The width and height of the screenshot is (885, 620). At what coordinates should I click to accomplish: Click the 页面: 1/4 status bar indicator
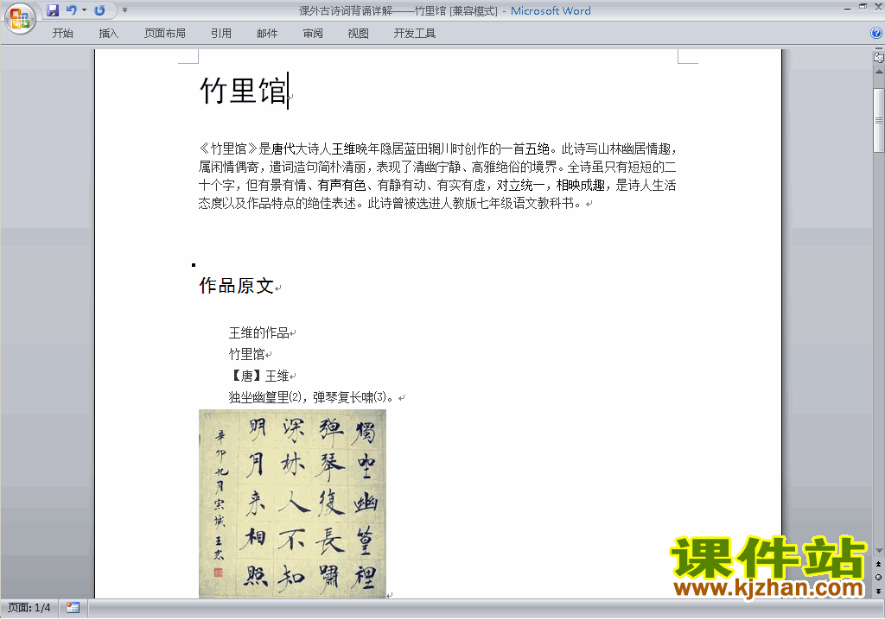click(x=29, y=608)
